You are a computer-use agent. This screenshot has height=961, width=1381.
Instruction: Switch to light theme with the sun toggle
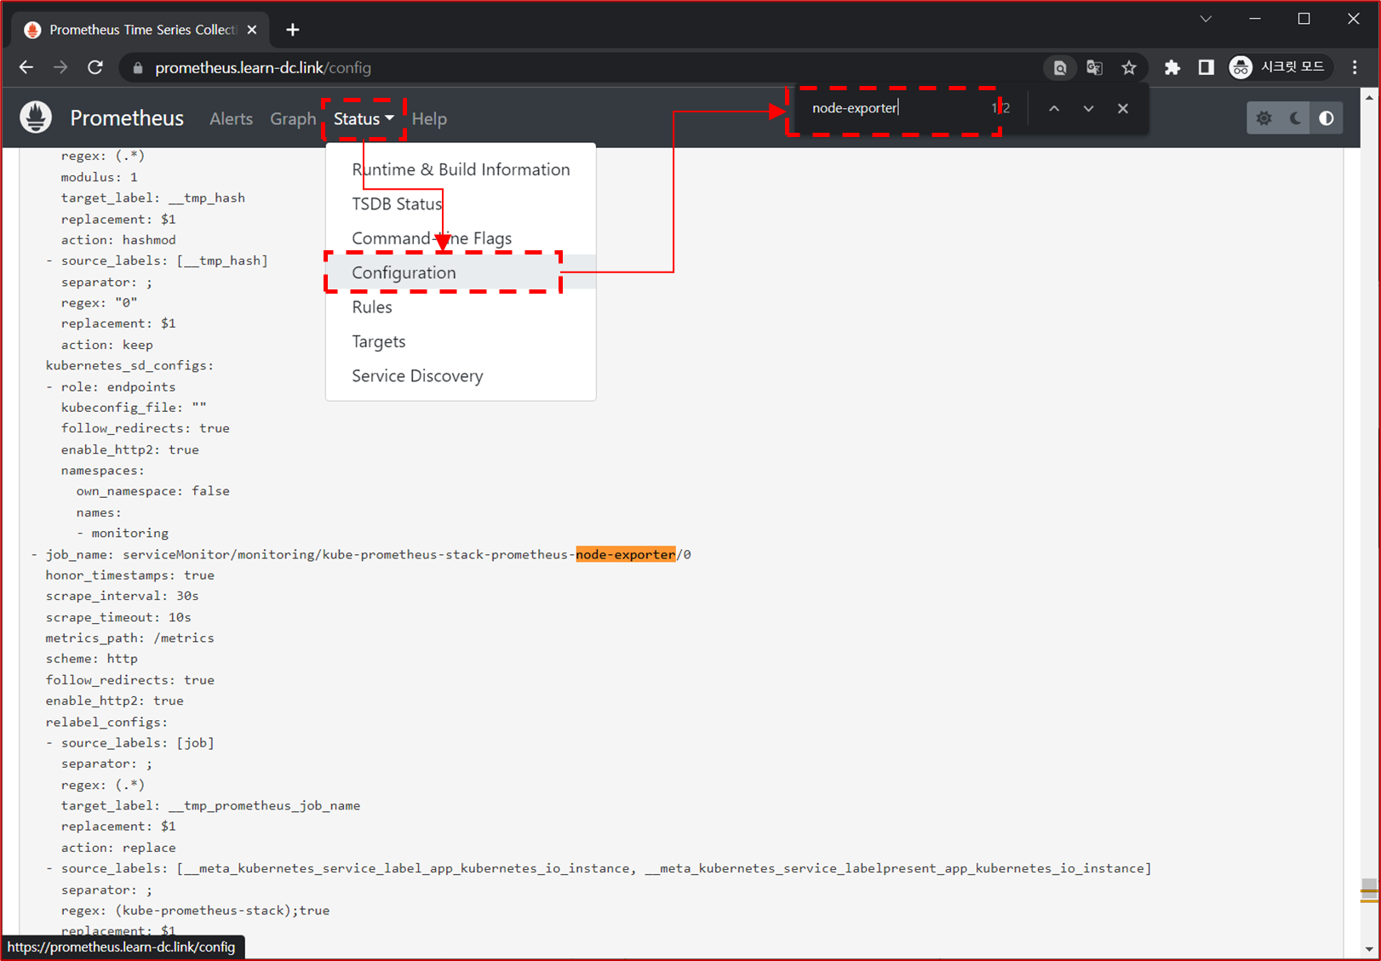point(1264,117)
